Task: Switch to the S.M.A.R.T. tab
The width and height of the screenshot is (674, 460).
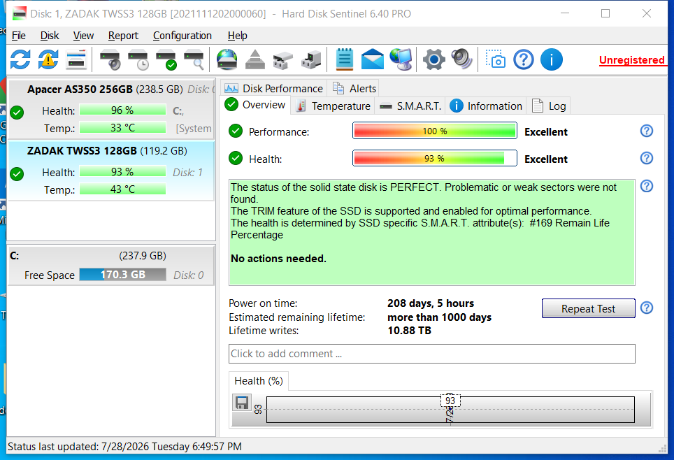Action: (x=410, y=106)
